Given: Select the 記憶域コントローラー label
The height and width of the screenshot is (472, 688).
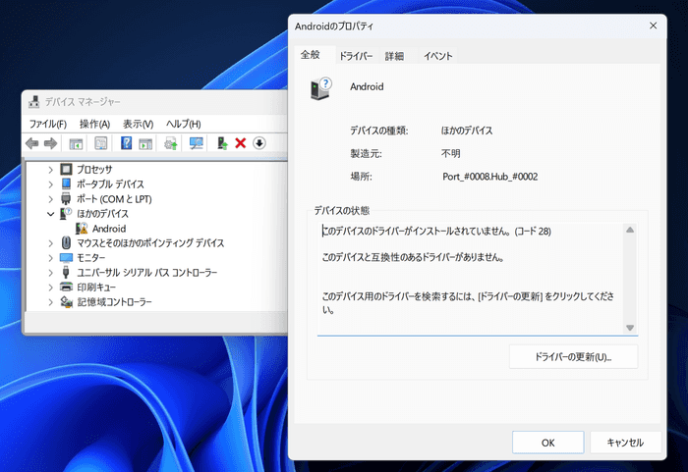Looking at the screenshot, I should point(114,302).
